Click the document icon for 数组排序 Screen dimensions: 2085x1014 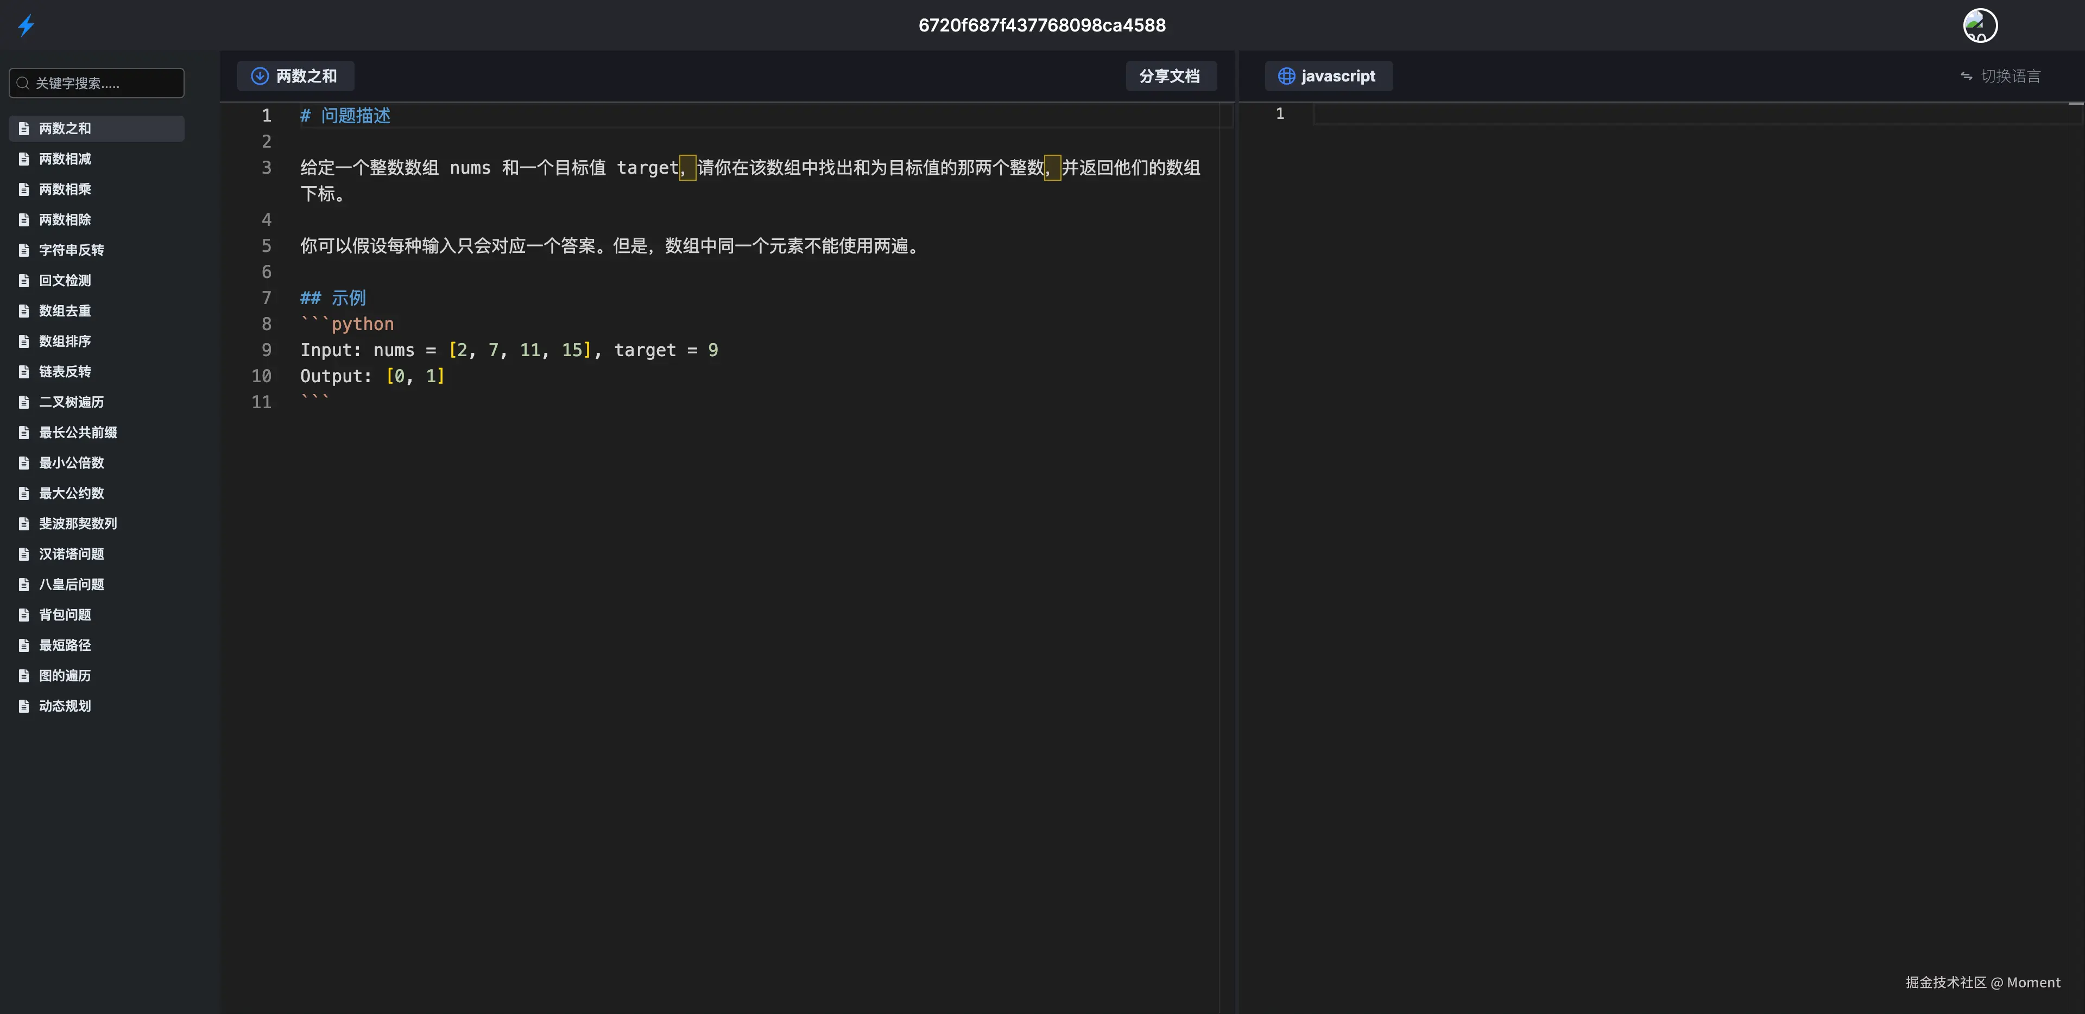pos(24,341)
